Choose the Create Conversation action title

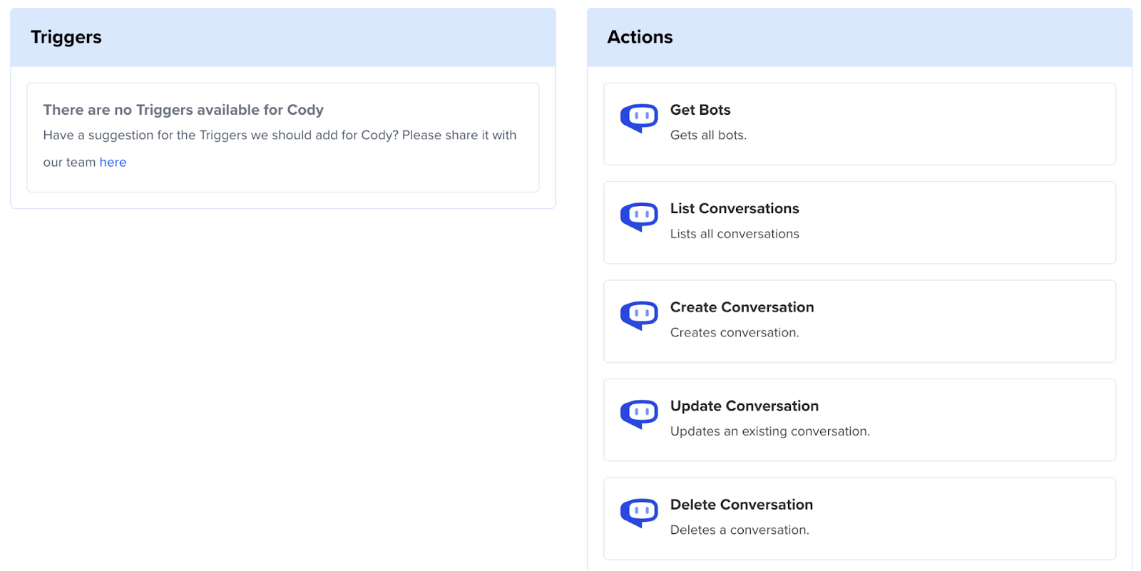click(x=742, y=307)
